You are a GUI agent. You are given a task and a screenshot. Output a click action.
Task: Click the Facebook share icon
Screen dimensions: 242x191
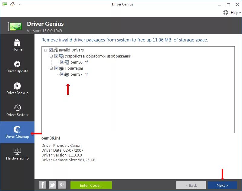tap(43, 185)
